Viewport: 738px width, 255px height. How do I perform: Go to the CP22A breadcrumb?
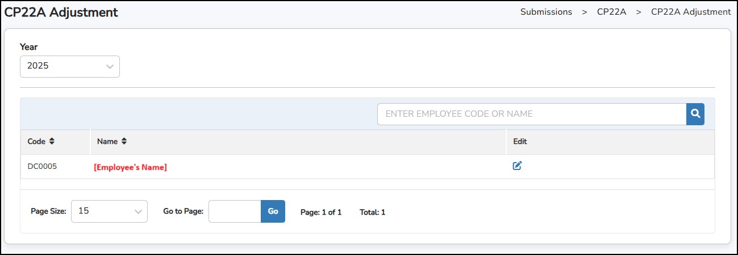[x=611, y=12]
